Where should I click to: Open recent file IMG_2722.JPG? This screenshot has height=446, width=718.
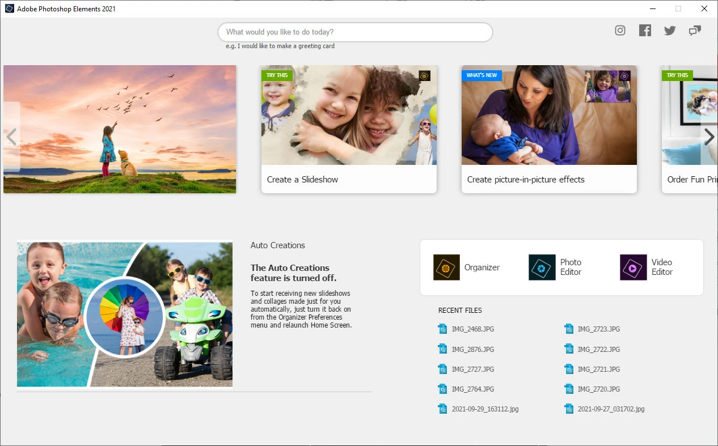click(x=599, y=350)
